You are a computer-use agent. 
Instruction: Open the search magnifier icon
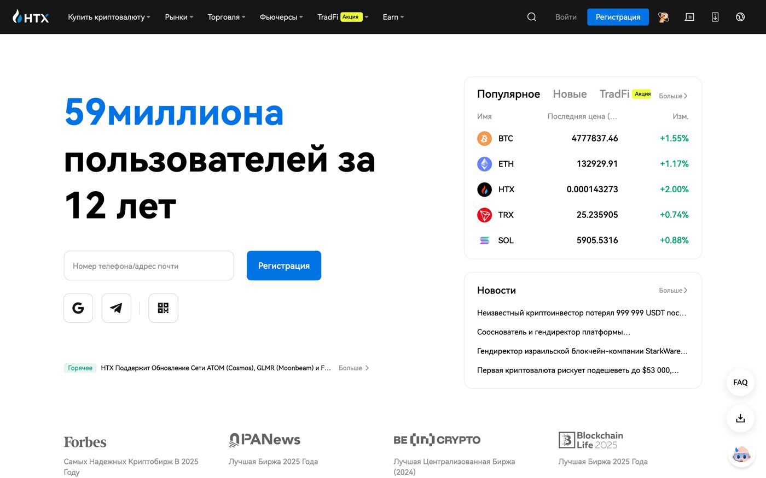(531, 17)
